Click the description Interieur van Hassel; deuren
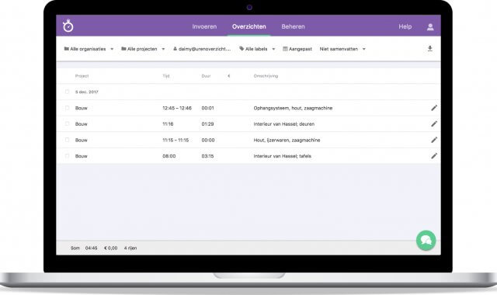The width and height of the screenshot is (497, 295). [x=284, y=124]
